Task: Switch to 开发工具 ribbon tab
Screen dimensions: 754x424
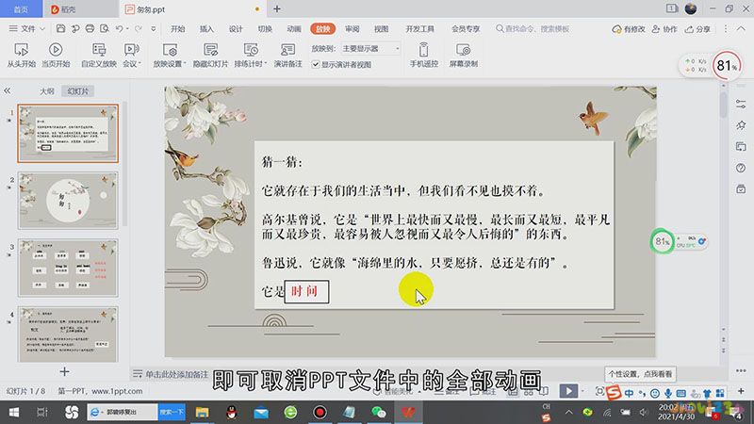Action: [x=419, y=29]
